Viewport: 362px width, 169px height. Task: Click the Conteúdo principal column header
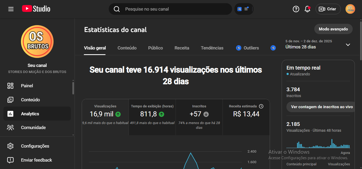301,164
